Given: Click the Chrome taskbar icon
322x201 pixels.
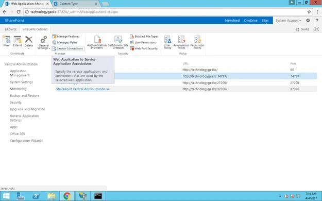Looking at the screenshot, I should pos(67,196).
